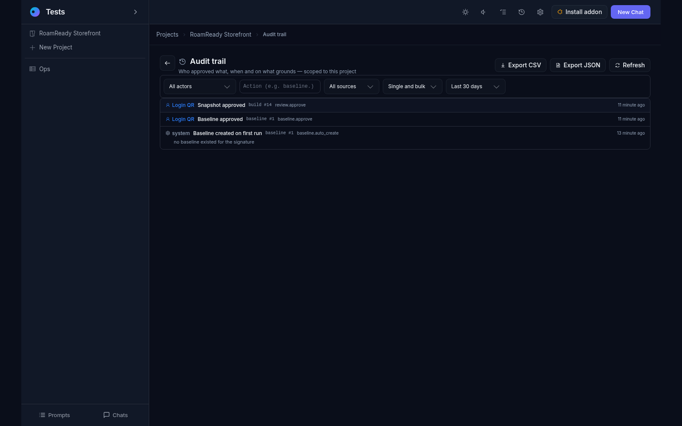Open the Chats tab at the bottom

(116, 415)
